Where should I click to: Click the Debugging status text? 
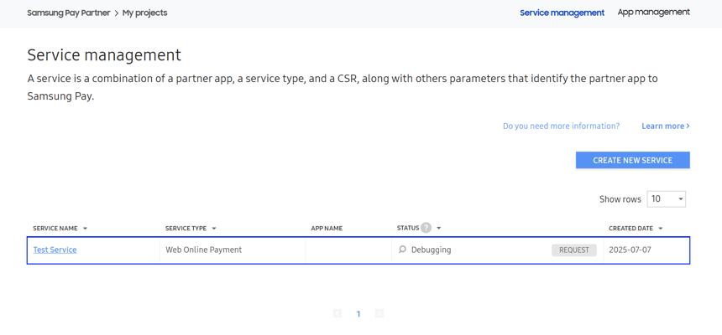point(431,250)
